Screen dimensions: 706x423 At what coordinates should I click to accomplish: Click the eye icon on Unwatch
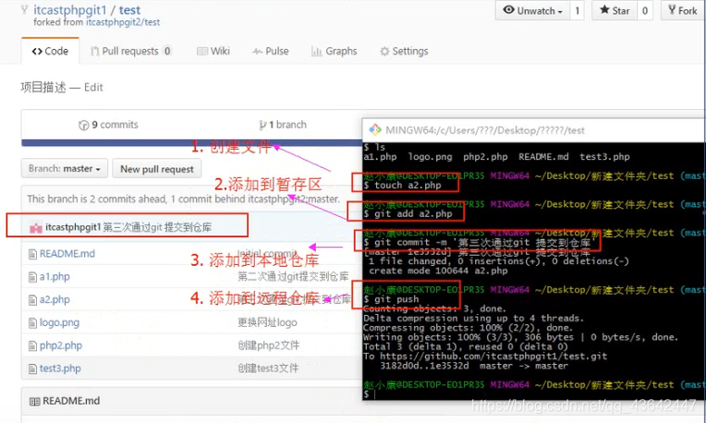[x=509, y=10]
